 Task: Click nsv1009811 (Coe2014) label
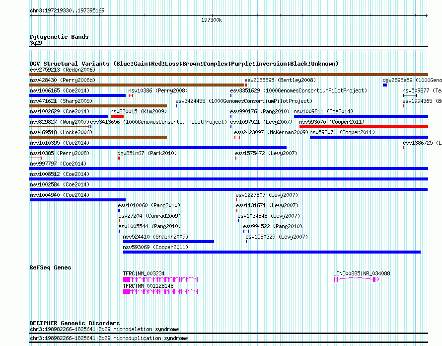click(x=323, y=111)
